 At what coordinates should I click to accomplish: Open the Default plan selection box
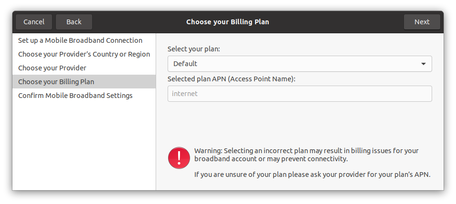point(299,64)
